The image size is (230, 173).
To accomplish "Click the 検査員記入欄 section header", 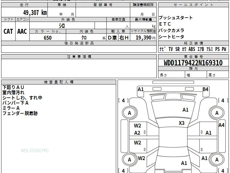I will click(x=59, y=82).
